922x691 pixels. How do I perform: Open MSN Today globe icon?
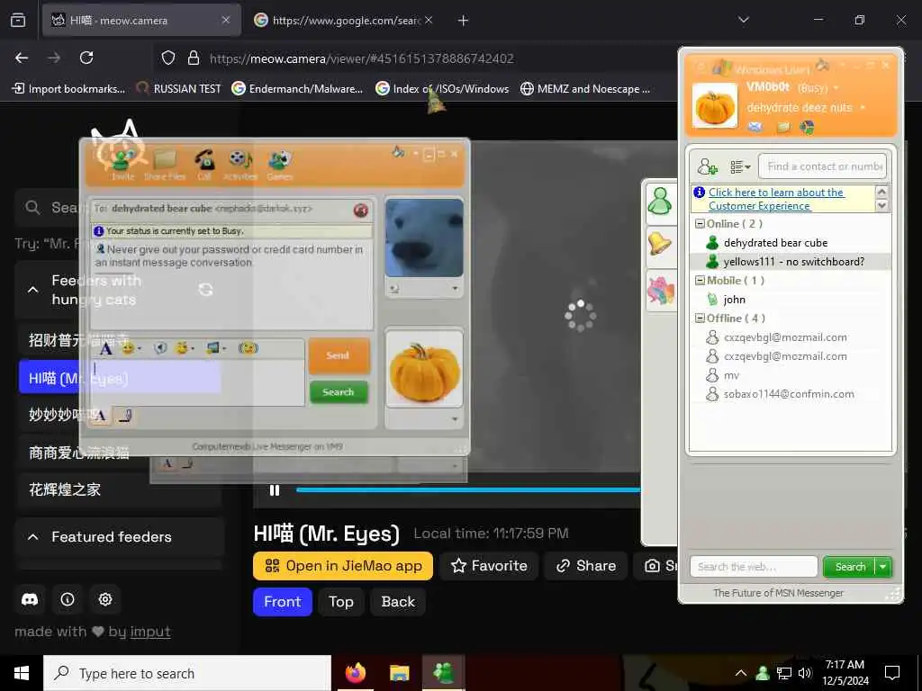[807, 127]
